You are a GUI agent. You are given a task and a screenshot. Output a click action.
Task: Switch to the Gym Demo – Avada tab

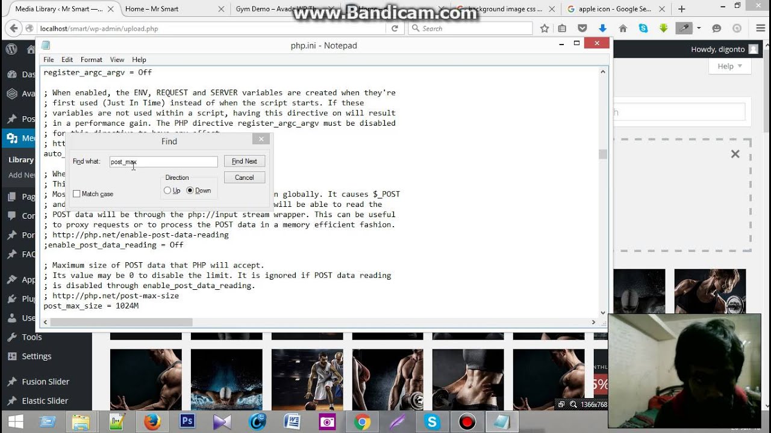click(x=286, y=9)
